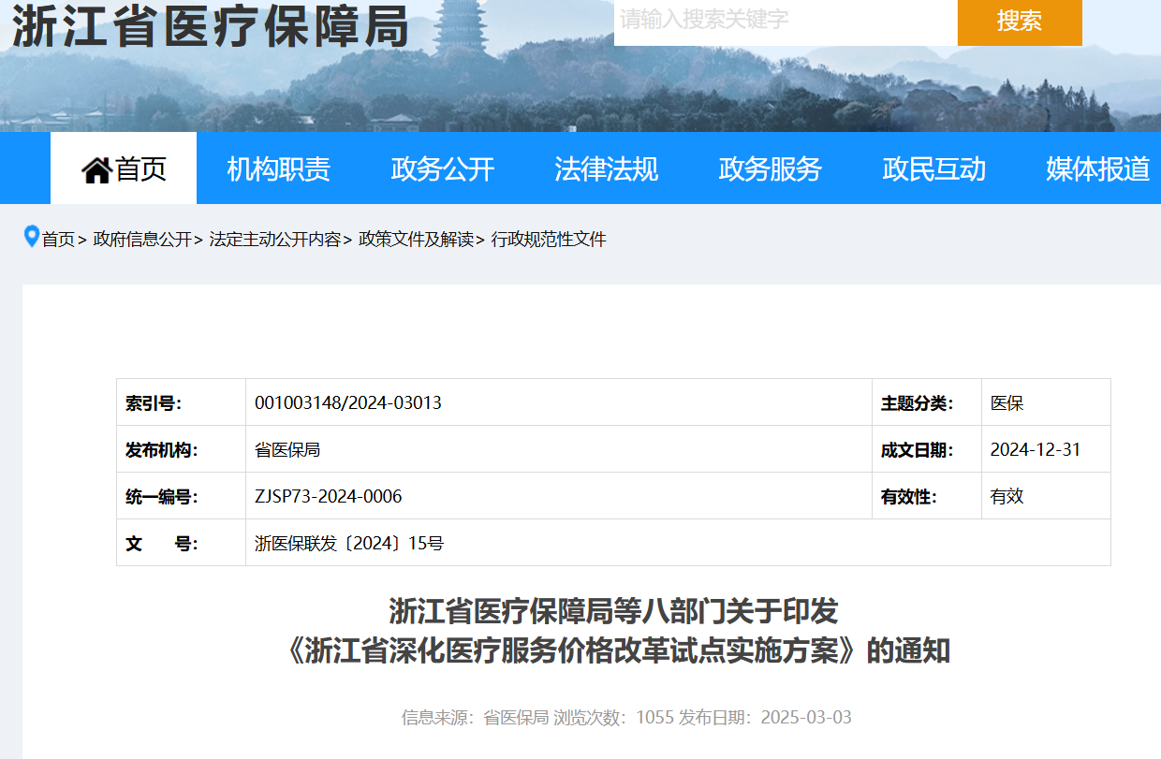1161x759 pixels.
Task: Click 首页 breadcrumb link
Action: click(58, 240)
